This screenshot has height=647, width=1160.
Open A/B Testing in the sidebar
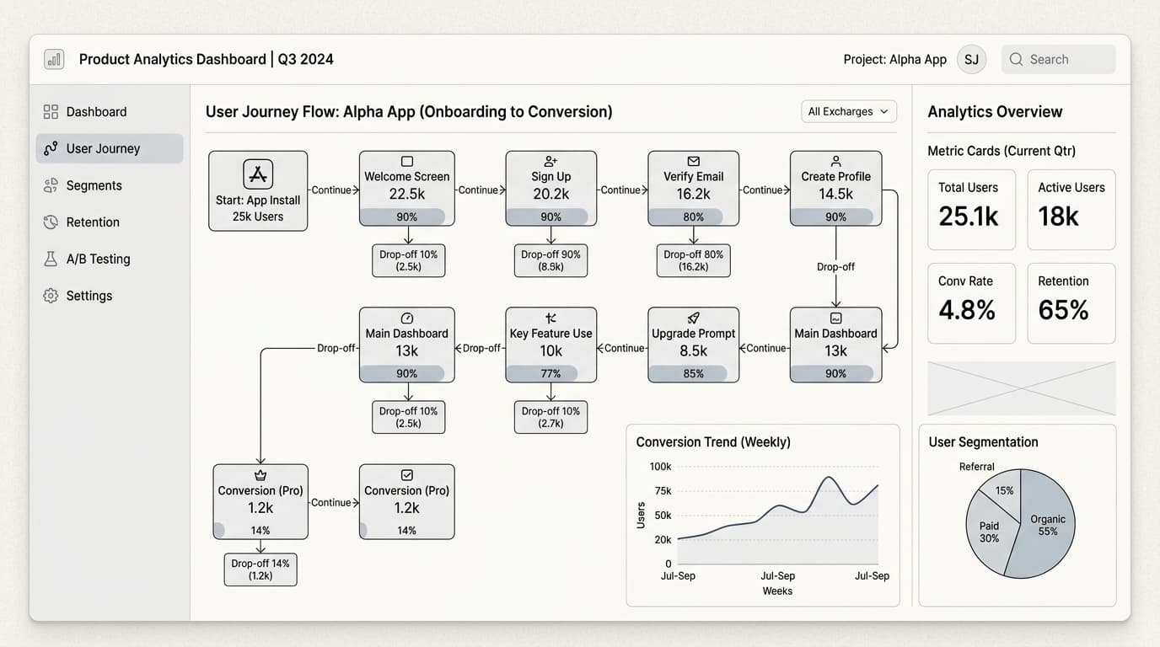tap(110, 259)
